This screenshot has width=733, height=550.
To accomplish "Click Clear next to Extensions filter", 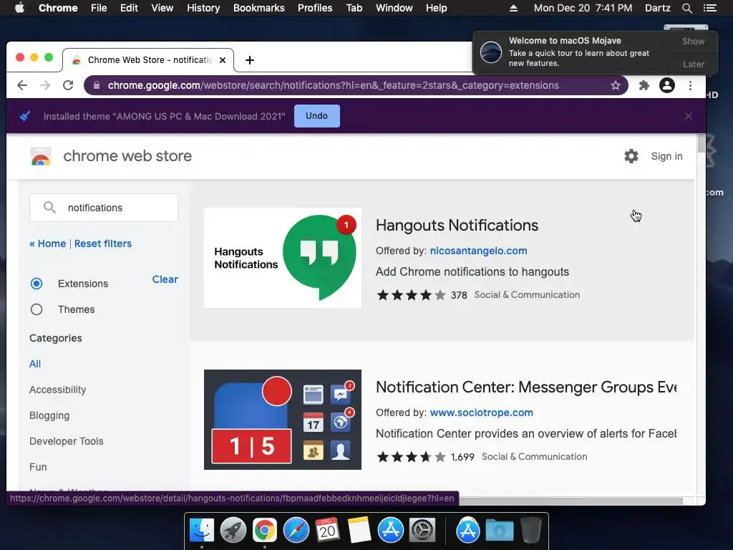I will pyautogui.click(x=165, y=279).
